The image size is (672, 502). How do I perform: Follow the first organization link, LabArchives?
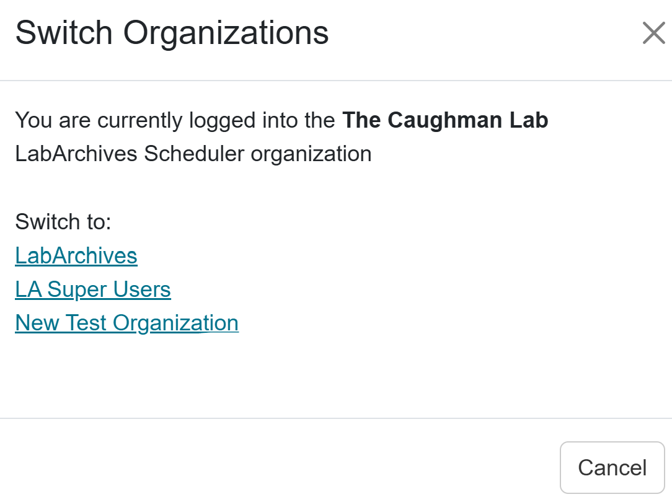76,256
